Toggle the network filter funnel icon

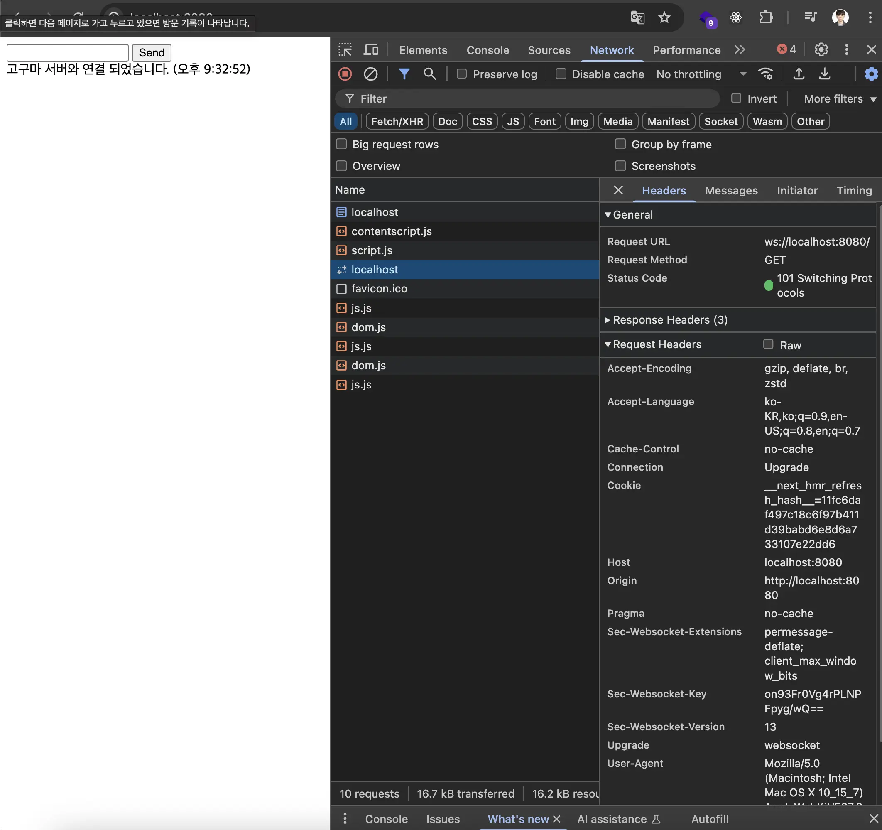pyautogui.click(x=404, y=74)
